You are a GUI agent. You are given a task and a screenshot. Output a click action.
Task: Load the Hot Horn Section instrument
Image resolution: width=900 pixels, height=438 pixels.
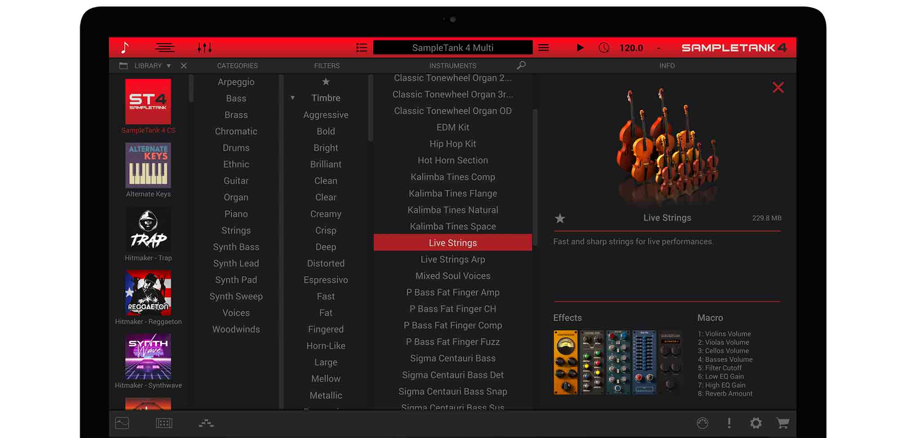tap(453, 161)
